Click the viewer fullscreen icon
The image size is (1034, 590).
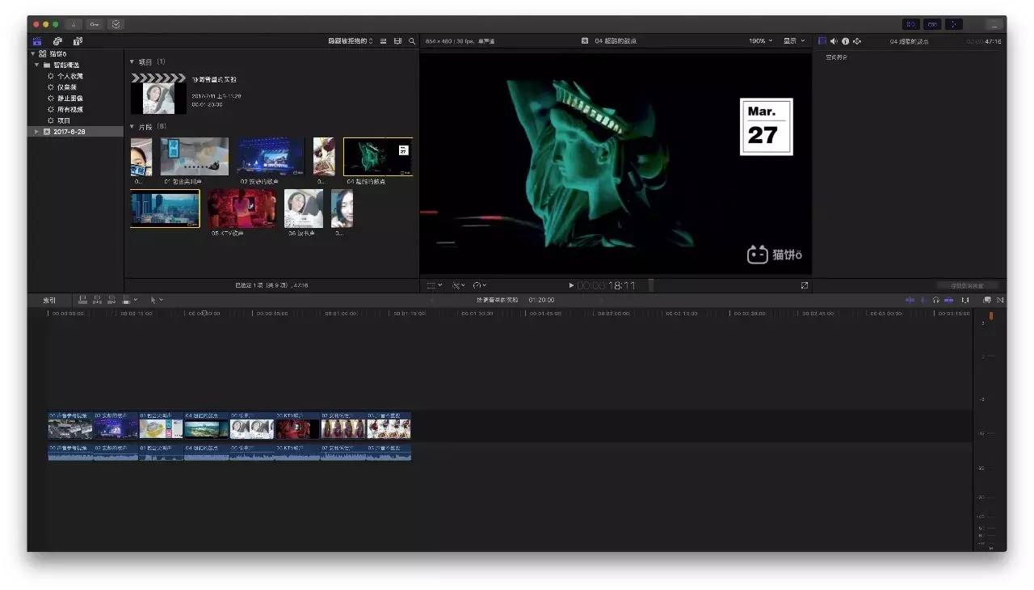point(805,285)
